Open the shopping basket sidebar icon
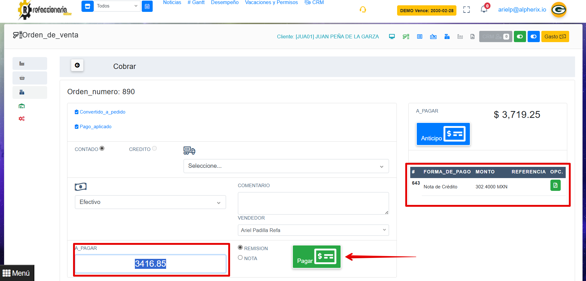This screenshot has height=281, width=586. coord(22,78)
